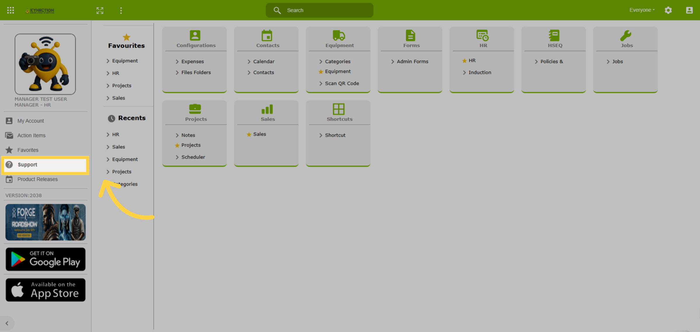Open the Projects briefcase module icon

point(195,109)
